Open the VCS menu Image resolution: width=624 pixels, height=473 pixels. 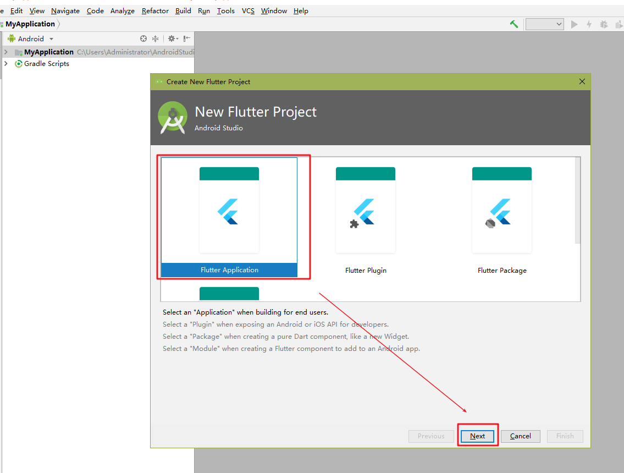pos(248,11)
